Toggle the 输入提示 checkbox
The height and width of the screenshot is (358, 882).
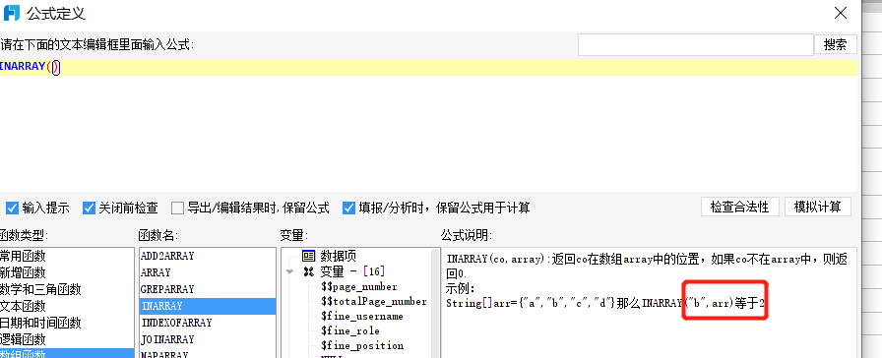[13, 208]
